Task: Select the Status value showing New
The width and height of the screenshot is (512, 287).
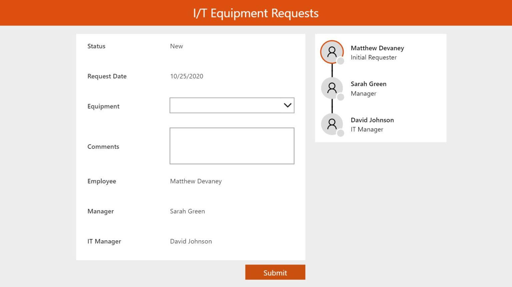Action: click(176, 46)
